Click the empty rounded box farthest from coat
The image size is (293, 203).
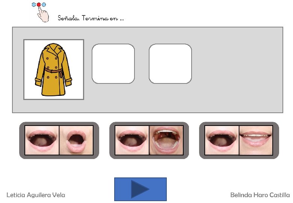tap(170, 64)
